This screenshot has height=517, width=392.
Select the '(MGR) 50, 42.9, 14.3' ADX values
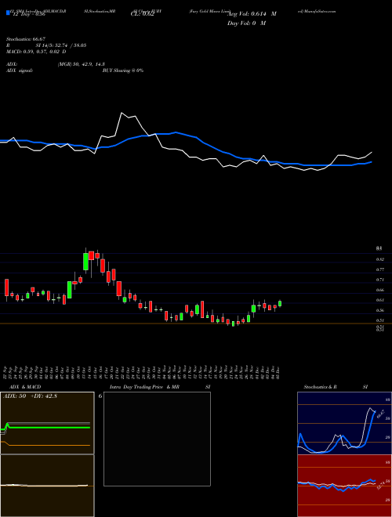82,64
